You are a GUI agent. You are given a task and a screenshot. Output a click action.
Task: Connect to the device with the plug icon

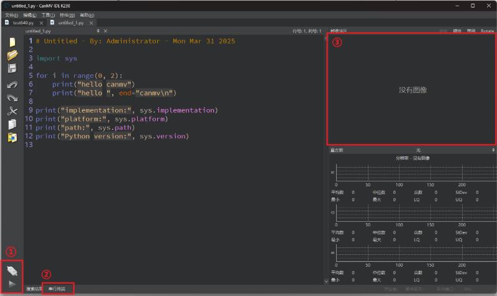(12, 271)
